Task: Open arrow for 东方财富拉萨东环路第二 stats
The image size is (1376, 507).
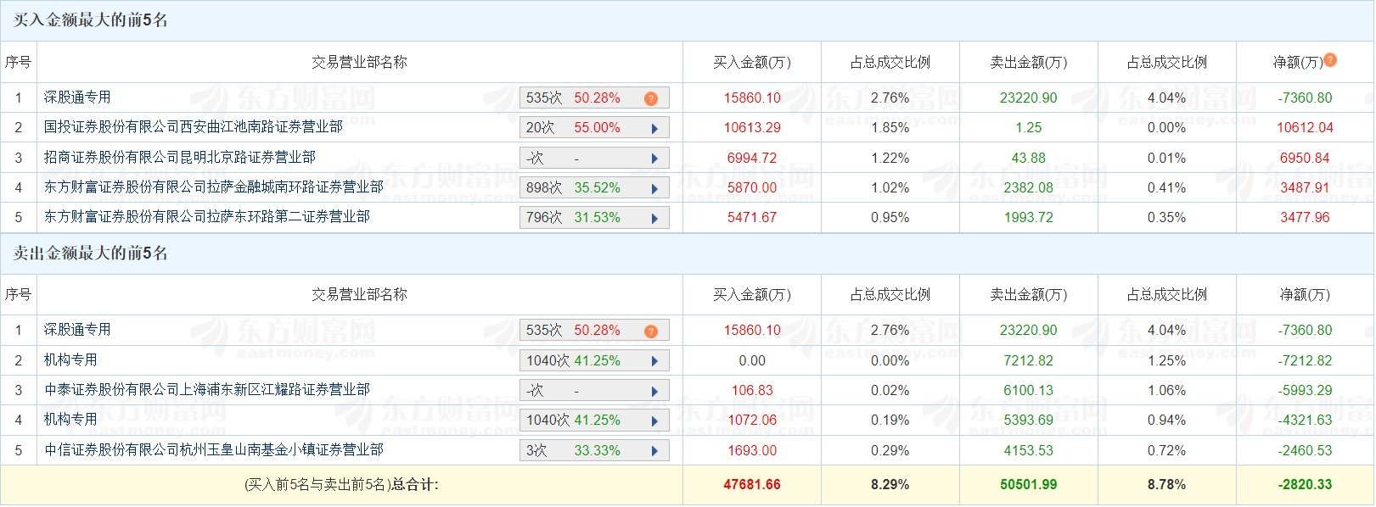Action: (654, 218)
